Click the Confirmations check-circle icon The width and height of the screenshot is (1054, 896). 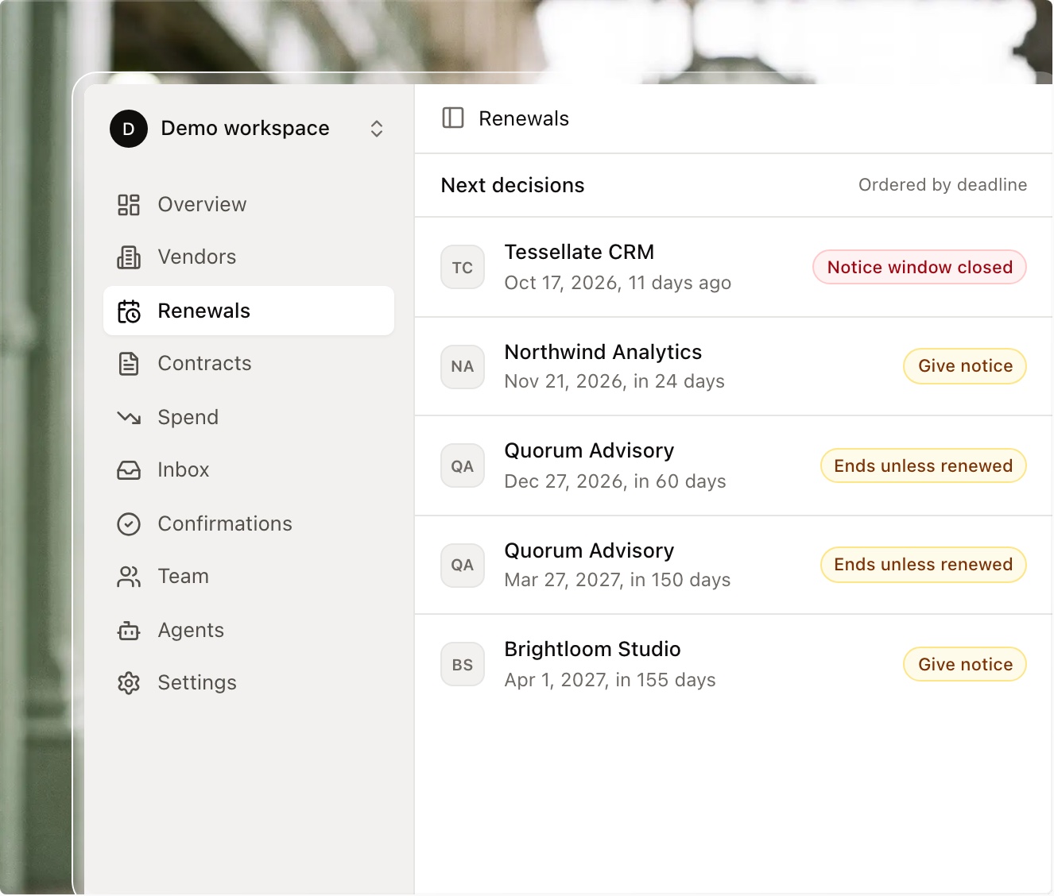(129, 524)
